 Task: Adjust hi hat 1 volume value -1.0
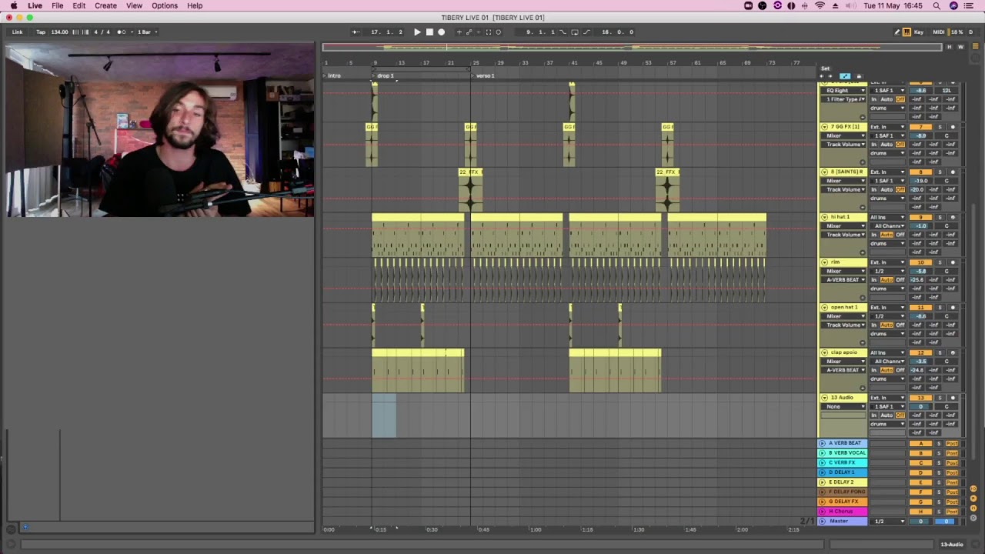coord(920,226)
